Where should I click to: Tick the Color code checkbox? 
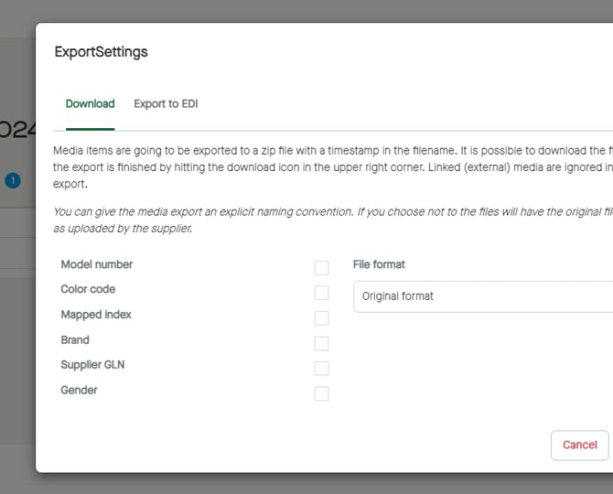(x=321, y=293)
